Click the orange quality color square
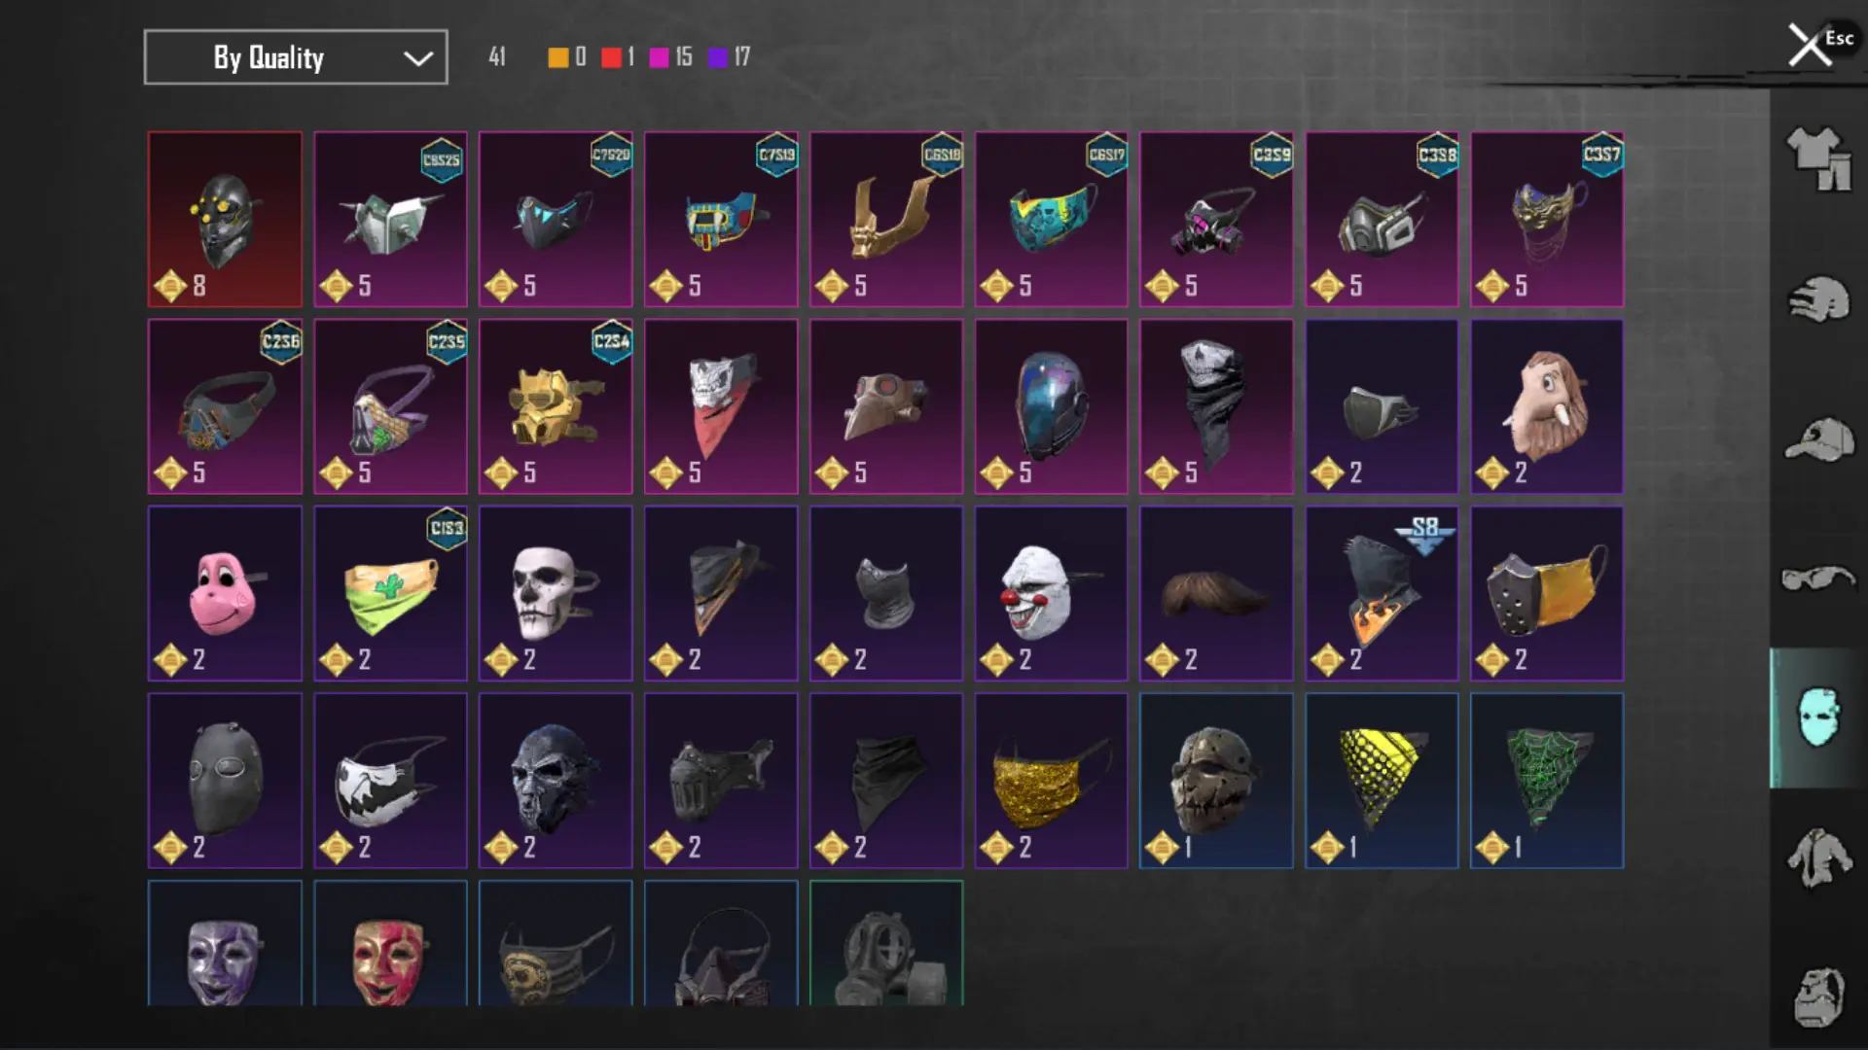The height and width of the screenshot is (1050, 1868). [x=557, y=57]
